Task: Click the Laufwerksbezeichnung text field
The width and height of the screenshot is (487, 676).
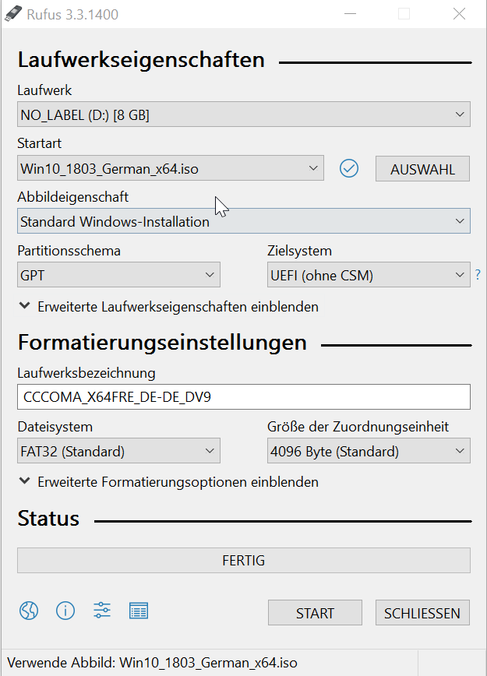Action: coord(244,396)
